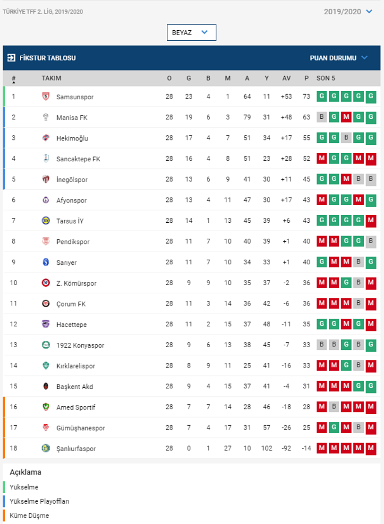Open the 2019/2020 season dropdown

point(348,11)
